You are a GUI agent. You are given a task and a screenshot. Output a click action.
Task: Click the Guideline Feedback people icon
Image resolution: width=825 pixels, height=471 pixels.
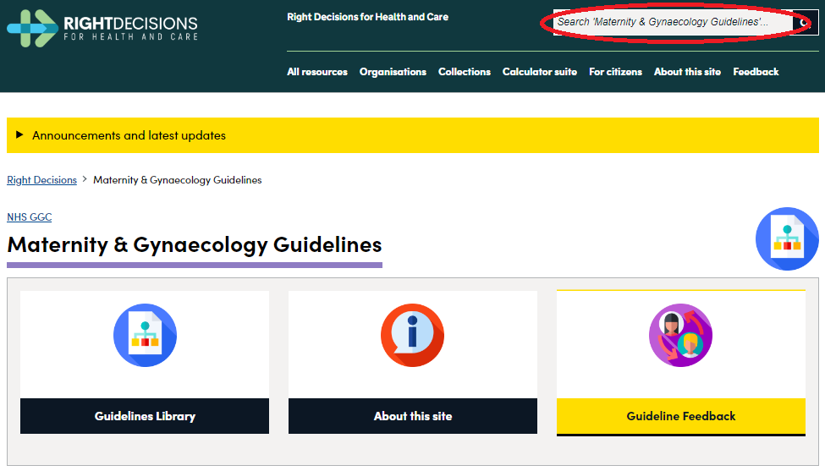680,335
